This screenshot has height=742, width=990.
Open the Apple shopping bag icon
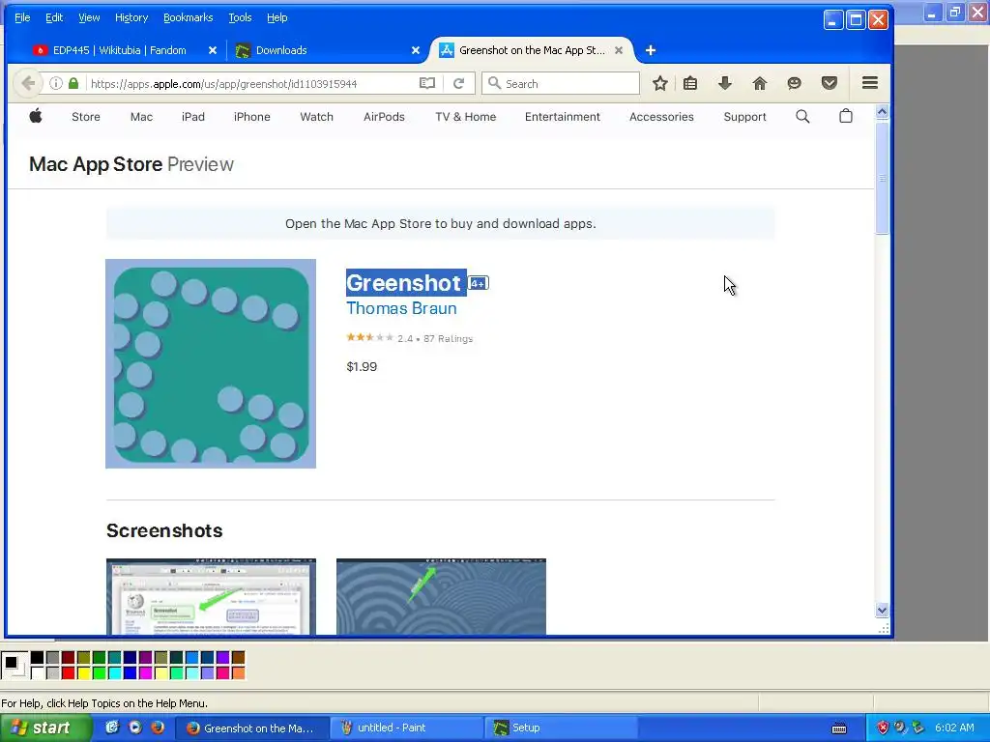(845, 116)
